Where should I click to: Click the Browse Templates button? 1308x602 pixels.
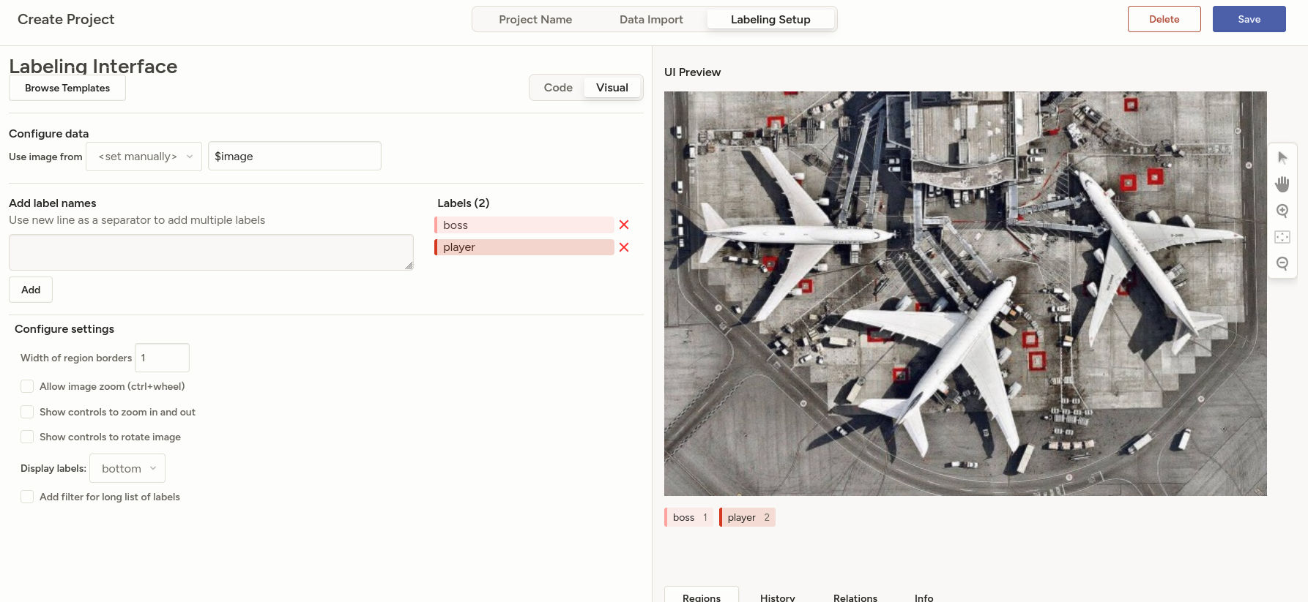(67, 88)
